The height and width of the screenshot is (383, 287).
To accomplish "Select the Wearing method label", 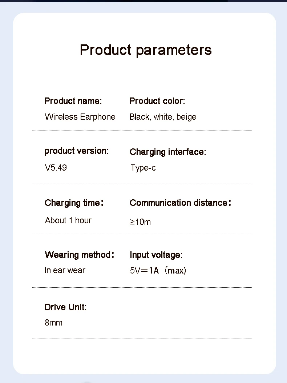I will coord(79,255).
